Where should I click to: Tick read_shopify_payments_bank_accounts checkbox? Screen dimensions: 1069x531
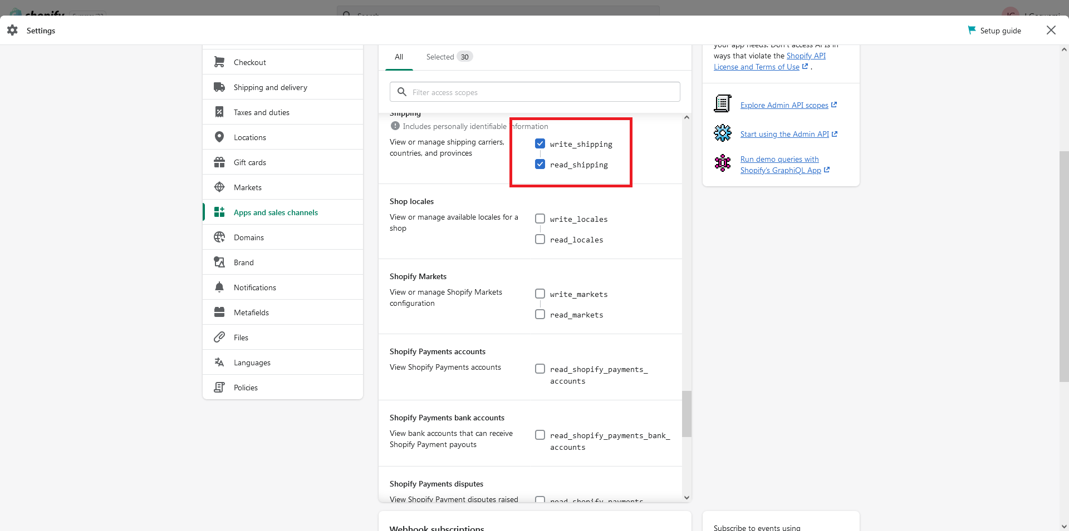pos(540,435)
